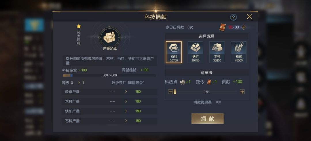Increase donation count with plus button
The width and height of the screenshot is (311, 141).
pos(242,92)
